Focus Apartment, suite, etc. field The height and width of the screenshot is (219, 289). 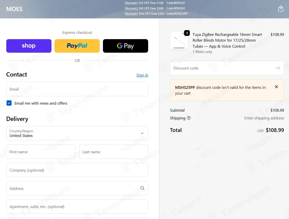point(77,207)
